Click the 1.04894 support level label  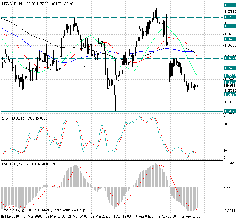click(x=229, y=95)
